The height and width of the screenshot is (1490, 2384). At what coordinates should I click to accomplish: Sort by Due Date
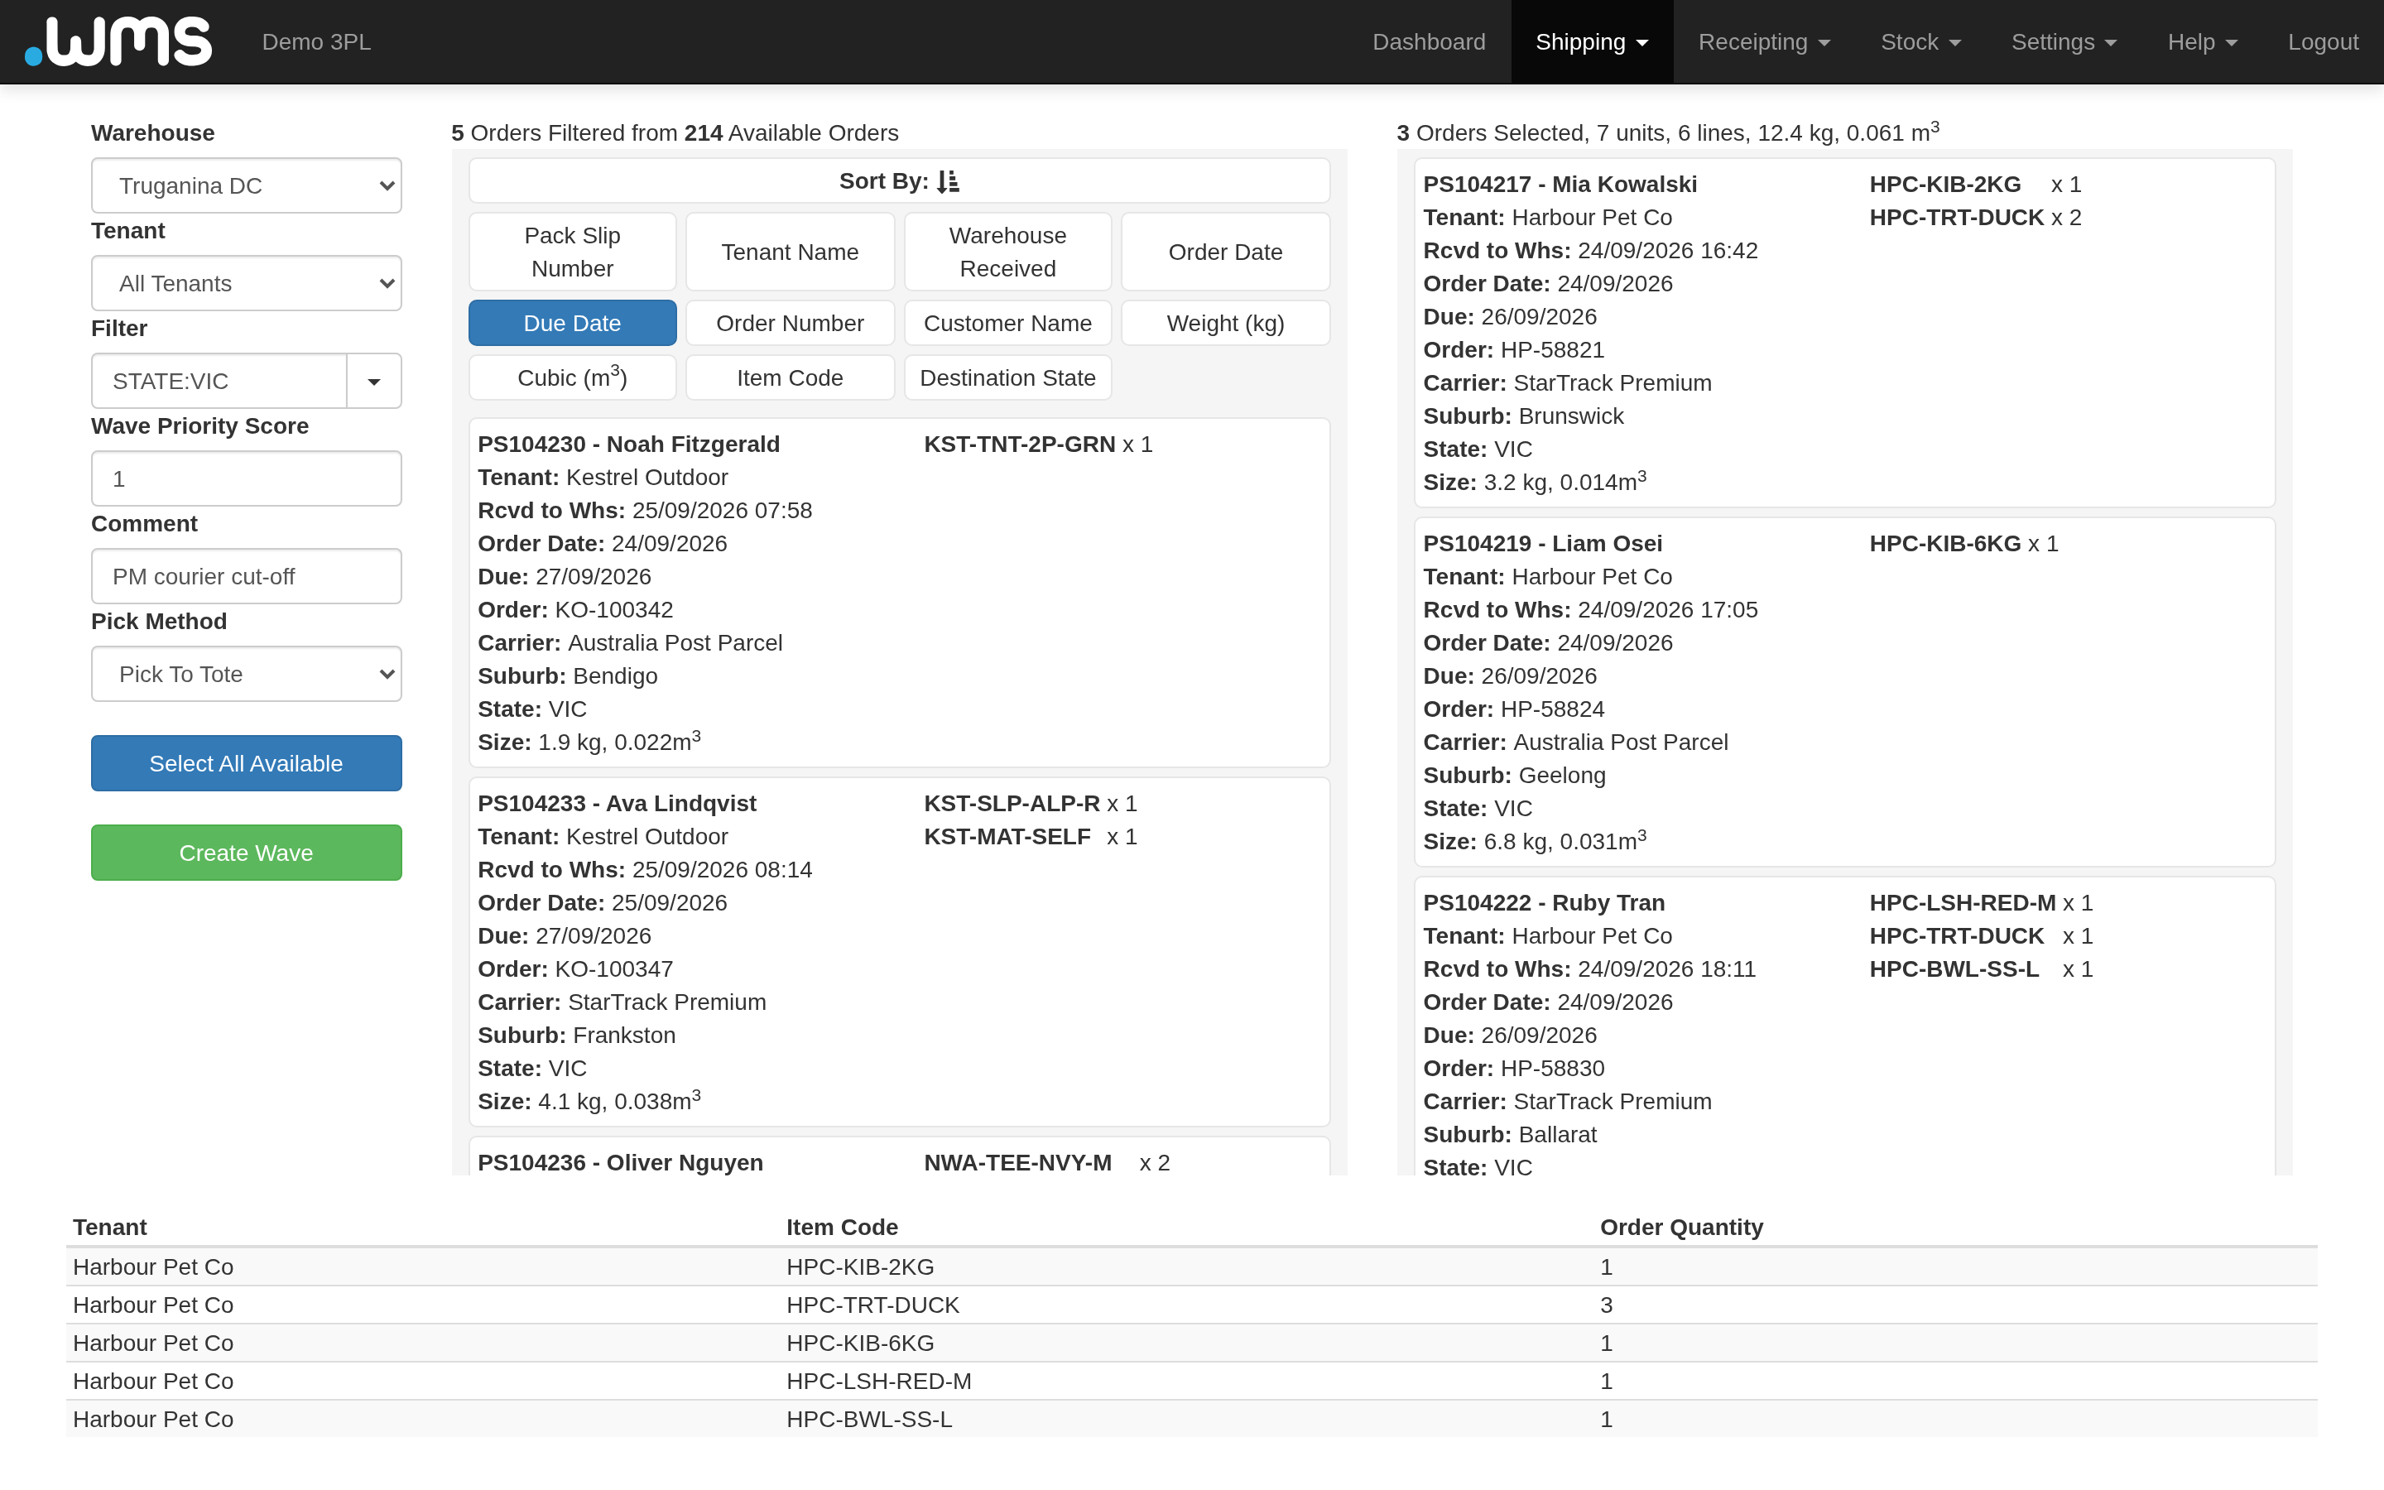tap(572, 323)
